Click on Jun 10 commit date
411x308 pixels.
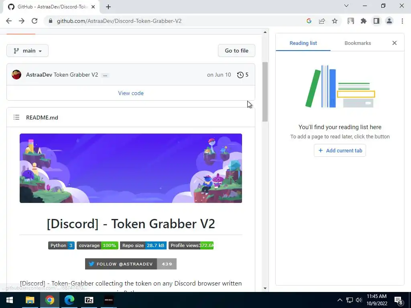[219, 75]
